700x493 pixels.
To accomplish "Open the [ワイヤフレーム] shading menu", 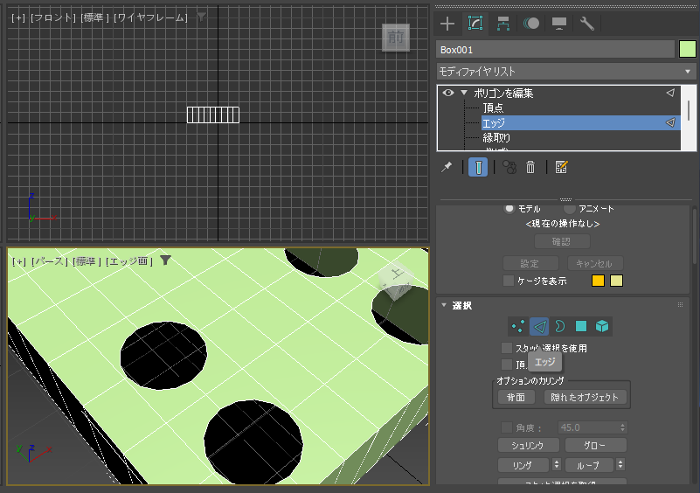I will coord(151,17).
